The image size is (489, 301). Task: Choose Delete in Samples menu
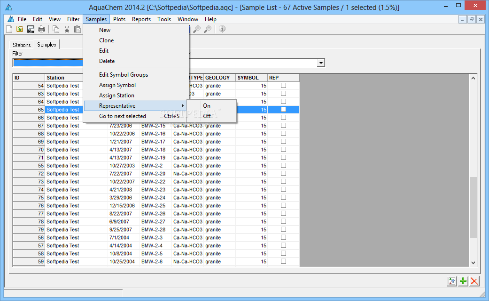(137, 61)
